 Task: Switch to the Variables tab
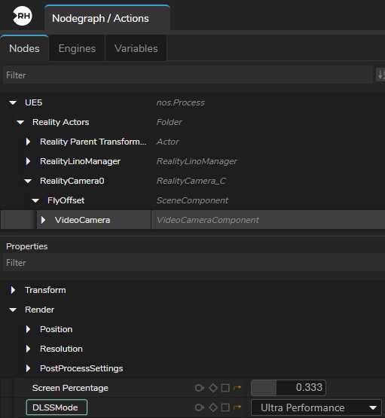coord(136,48)
